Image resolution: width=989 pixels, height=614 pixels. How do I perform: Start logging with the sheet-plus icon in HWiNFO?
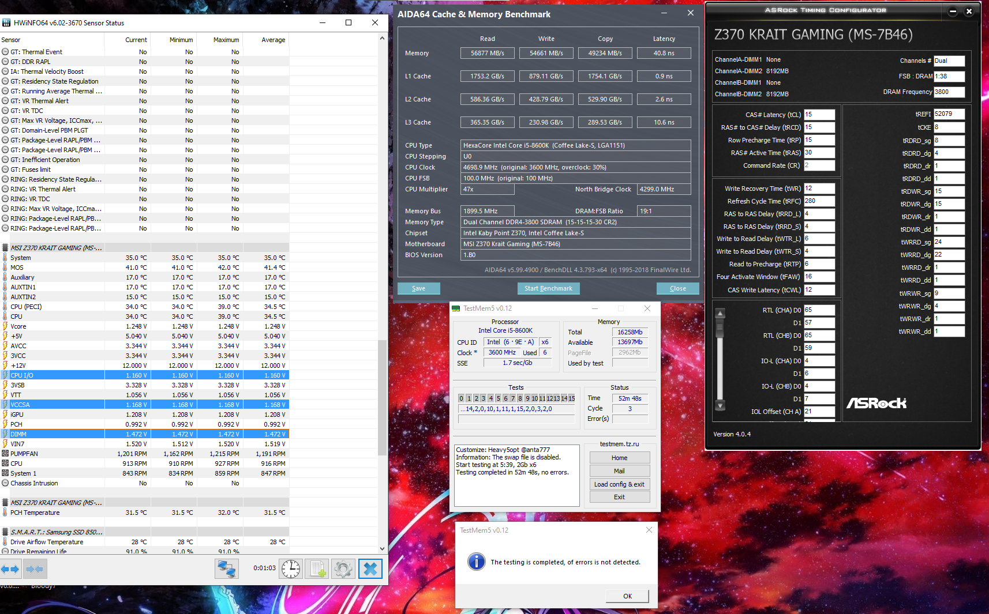click(317, 569)
